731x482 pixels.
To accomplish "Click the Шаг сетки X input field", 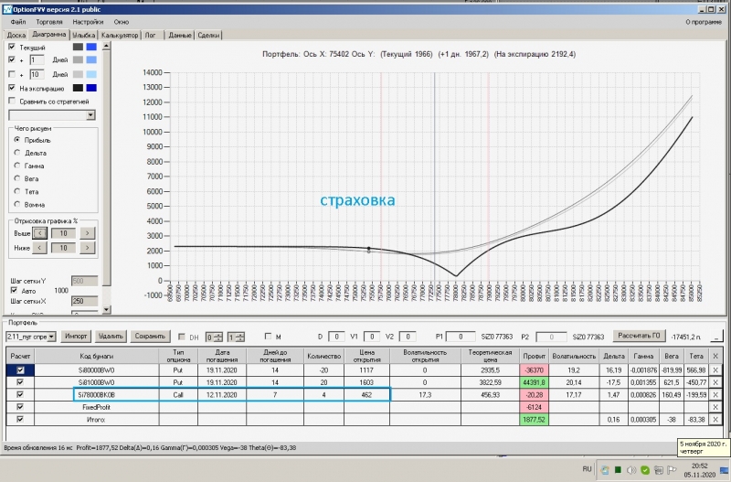I will (x=84, y=301).
